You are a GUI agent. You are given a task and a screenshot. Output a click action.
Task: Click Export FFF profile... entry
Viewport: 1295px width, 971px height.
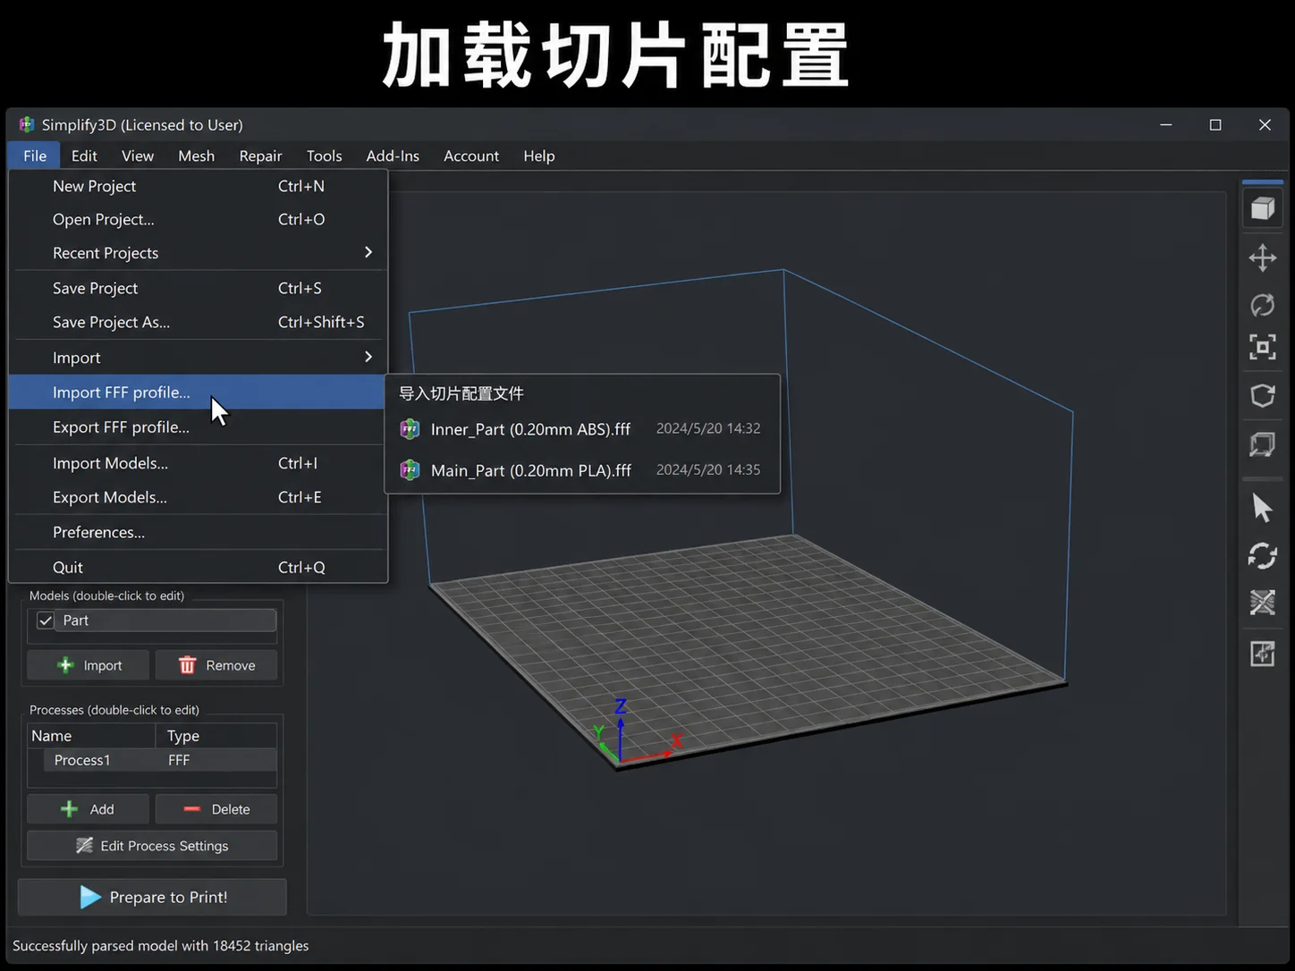coord(198,426)
